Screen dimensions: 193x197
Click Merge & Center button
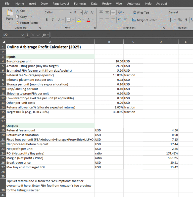pos(144,20)
